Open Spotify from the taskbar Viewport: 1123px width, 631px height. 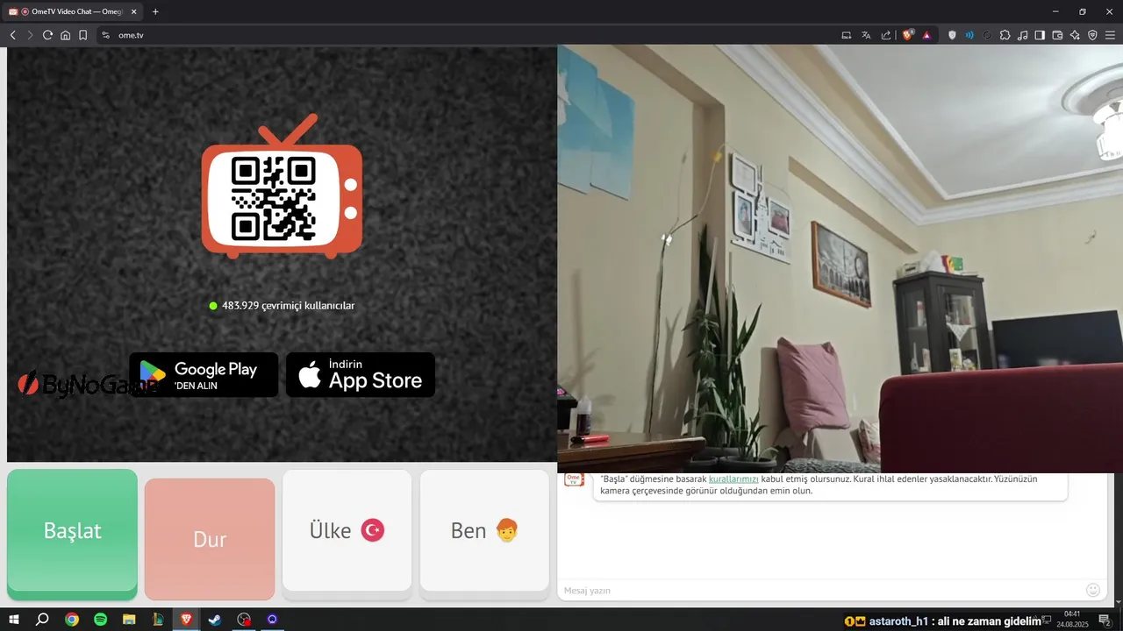coord(100,620)
